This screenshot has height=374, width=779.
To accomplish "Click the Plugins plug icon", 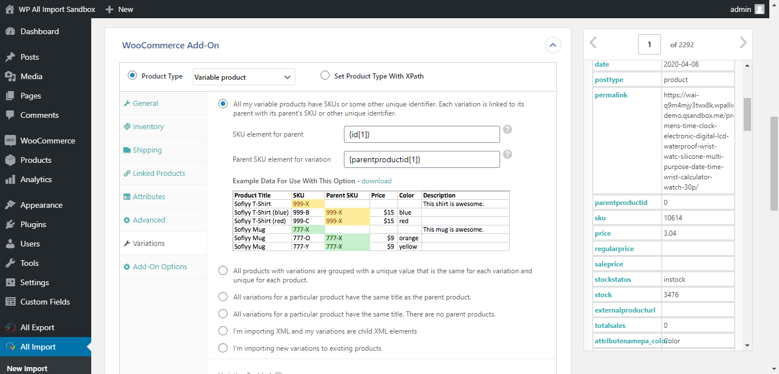I will [10, 224].
